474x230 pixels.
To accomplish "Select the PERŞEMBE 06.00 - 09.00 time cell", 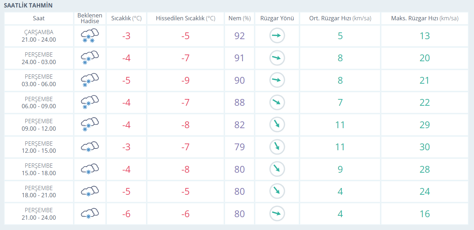I will pyautogui.click(x=39, y=103).
